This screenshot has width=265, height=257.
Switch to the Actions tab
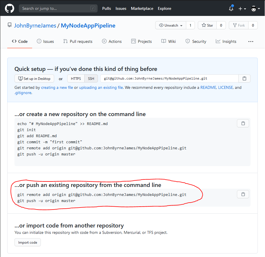[112, 41]
